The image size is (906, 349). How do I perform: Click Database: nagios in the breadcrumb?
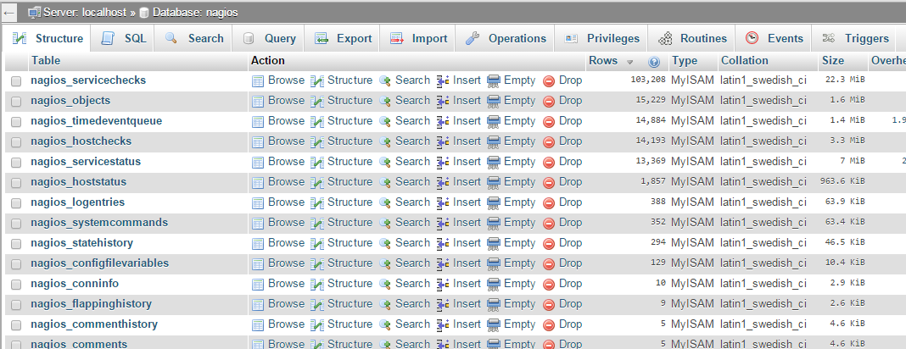coord(193,13)
